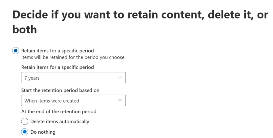Select the Retain items for a specific period radio

coord(16,51)
